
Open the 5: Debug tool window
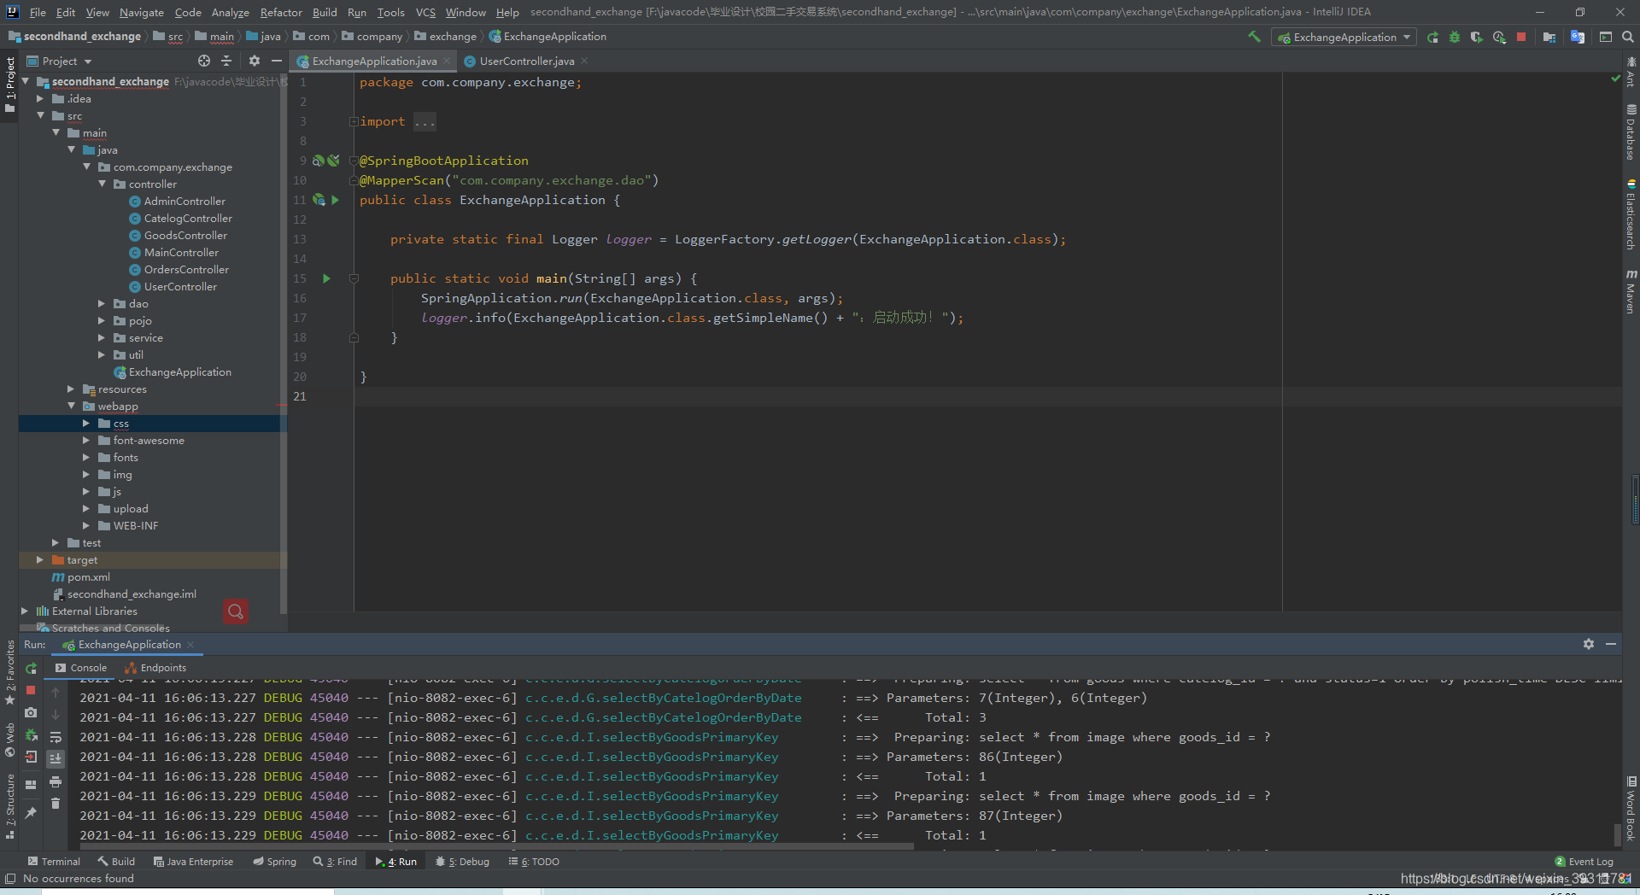point(462,862)
